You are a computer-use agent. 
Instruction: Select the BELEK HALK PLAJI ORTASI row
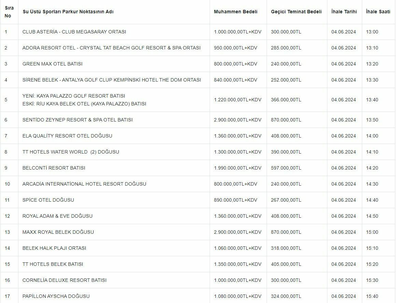(x=54, y=248)
